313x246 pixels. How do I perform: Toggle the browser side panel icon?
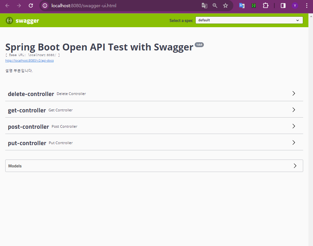pos(283,6)
